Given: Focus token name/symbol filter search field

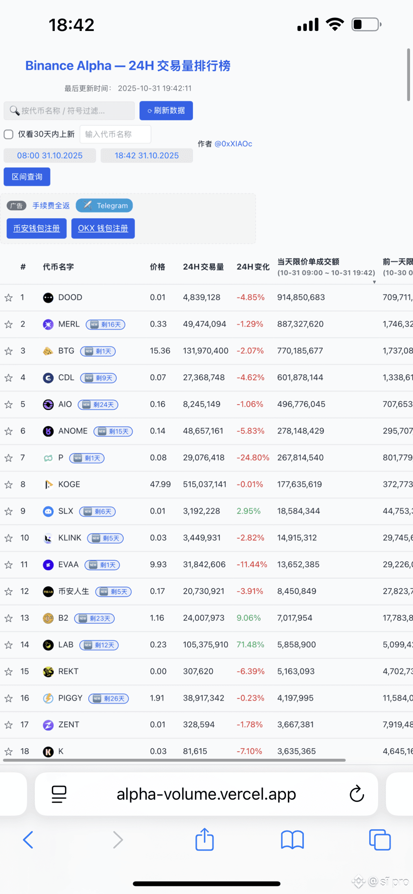Looking at the screenshot, I should [69, 111].
